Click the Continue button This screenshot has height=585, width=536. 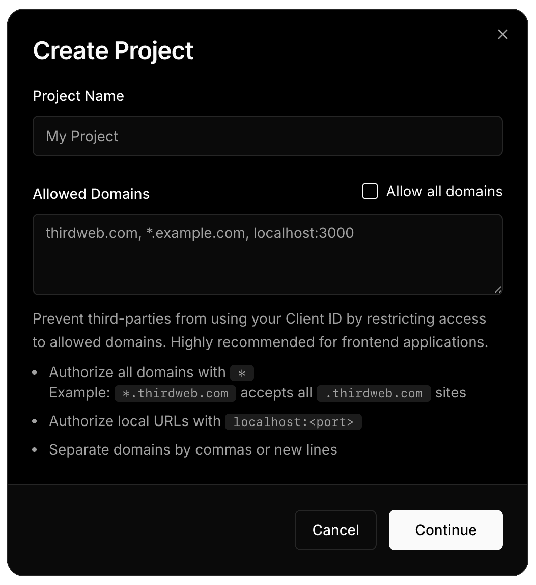tap(445, 530)
